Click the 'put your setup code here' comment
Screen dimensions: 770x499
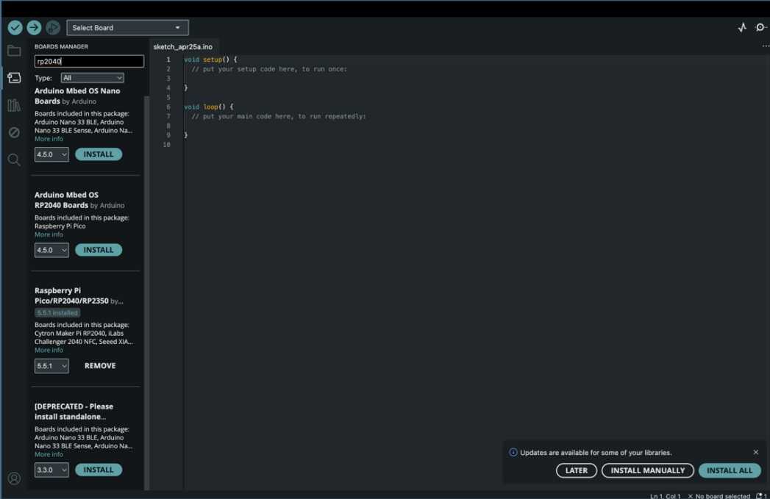click(269, 69)
